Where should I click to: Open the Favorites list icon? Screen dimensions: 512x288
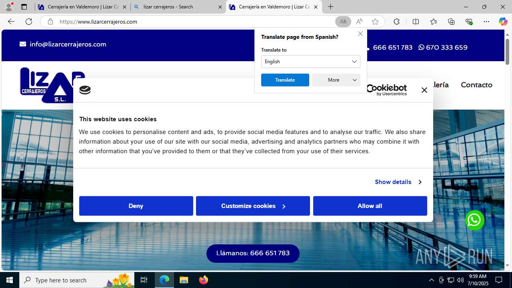(434, 22)
